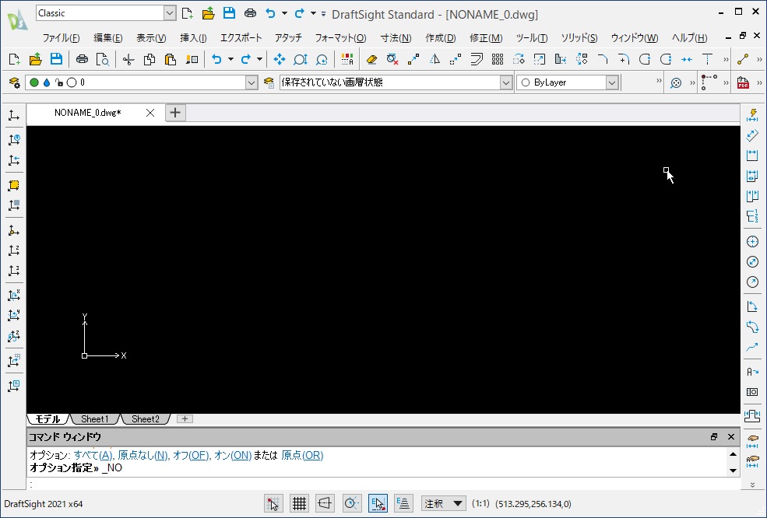Open the ByLayer line color dropdown

point(612,82)
